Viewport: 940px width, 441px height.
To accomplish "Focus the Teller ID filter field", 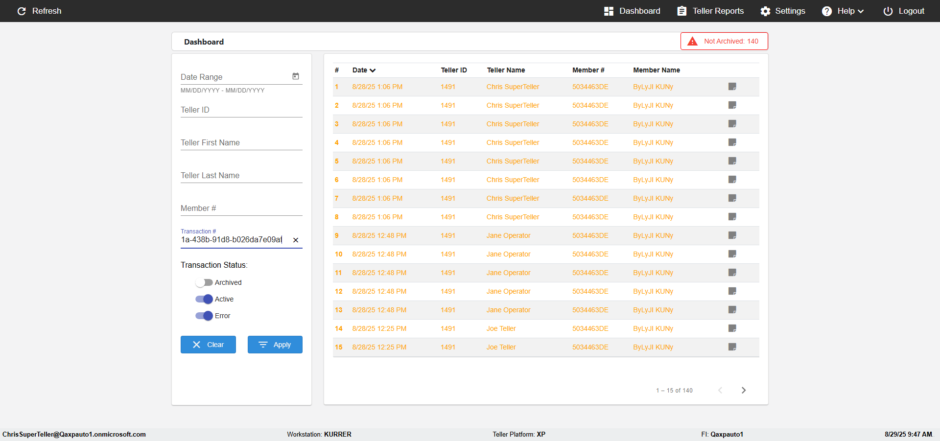I will point(241,110).
